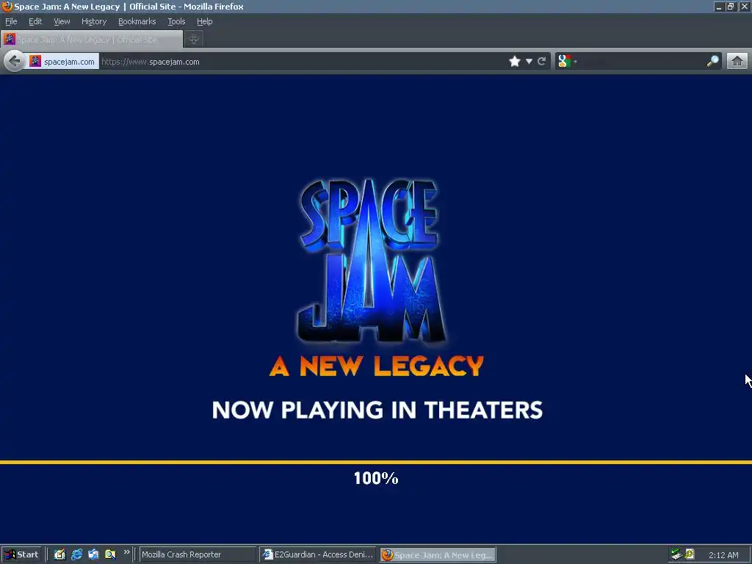This screenshot has height=564, width=752.
Task: Switch to E2Guardian Access Denied taskbar button
Action: pos(319,554)
